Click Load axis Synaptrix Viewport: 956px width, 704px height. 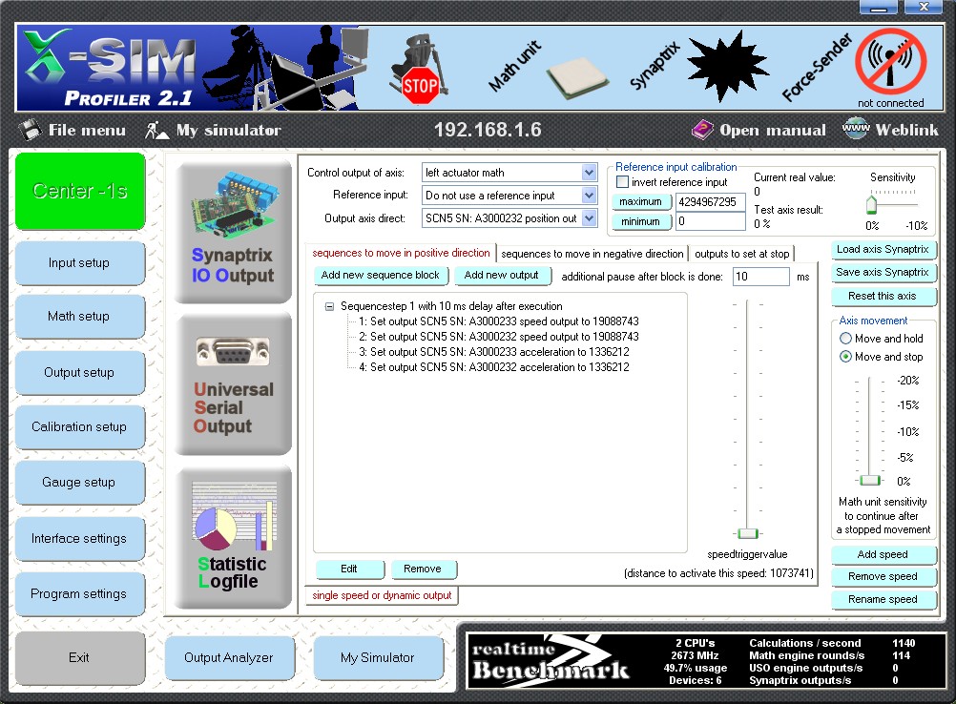pyautogui.click(x=883, y=249)
